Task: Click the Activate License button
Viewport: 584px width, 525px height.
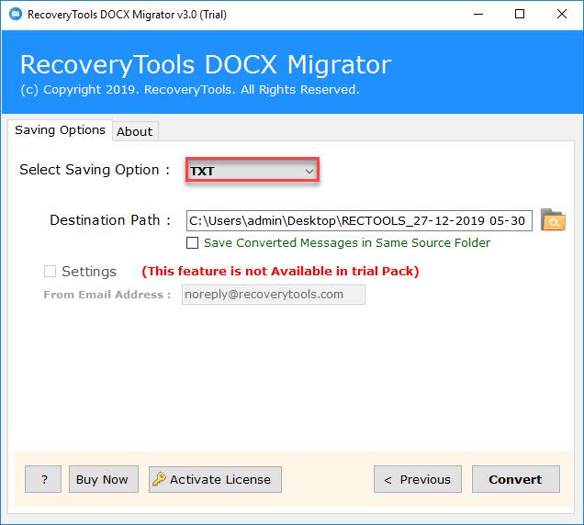Action: pyautogui.click(x=215, y=479)
